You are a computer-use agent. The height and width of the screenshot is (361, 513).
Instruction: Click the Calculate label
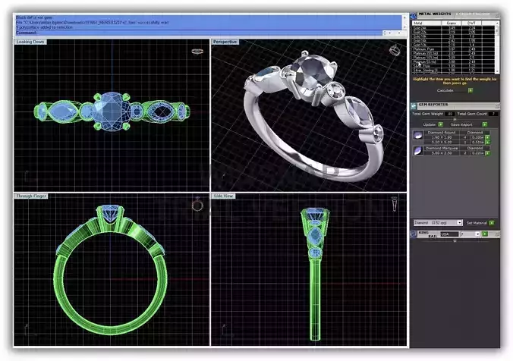tap(445, 90)
